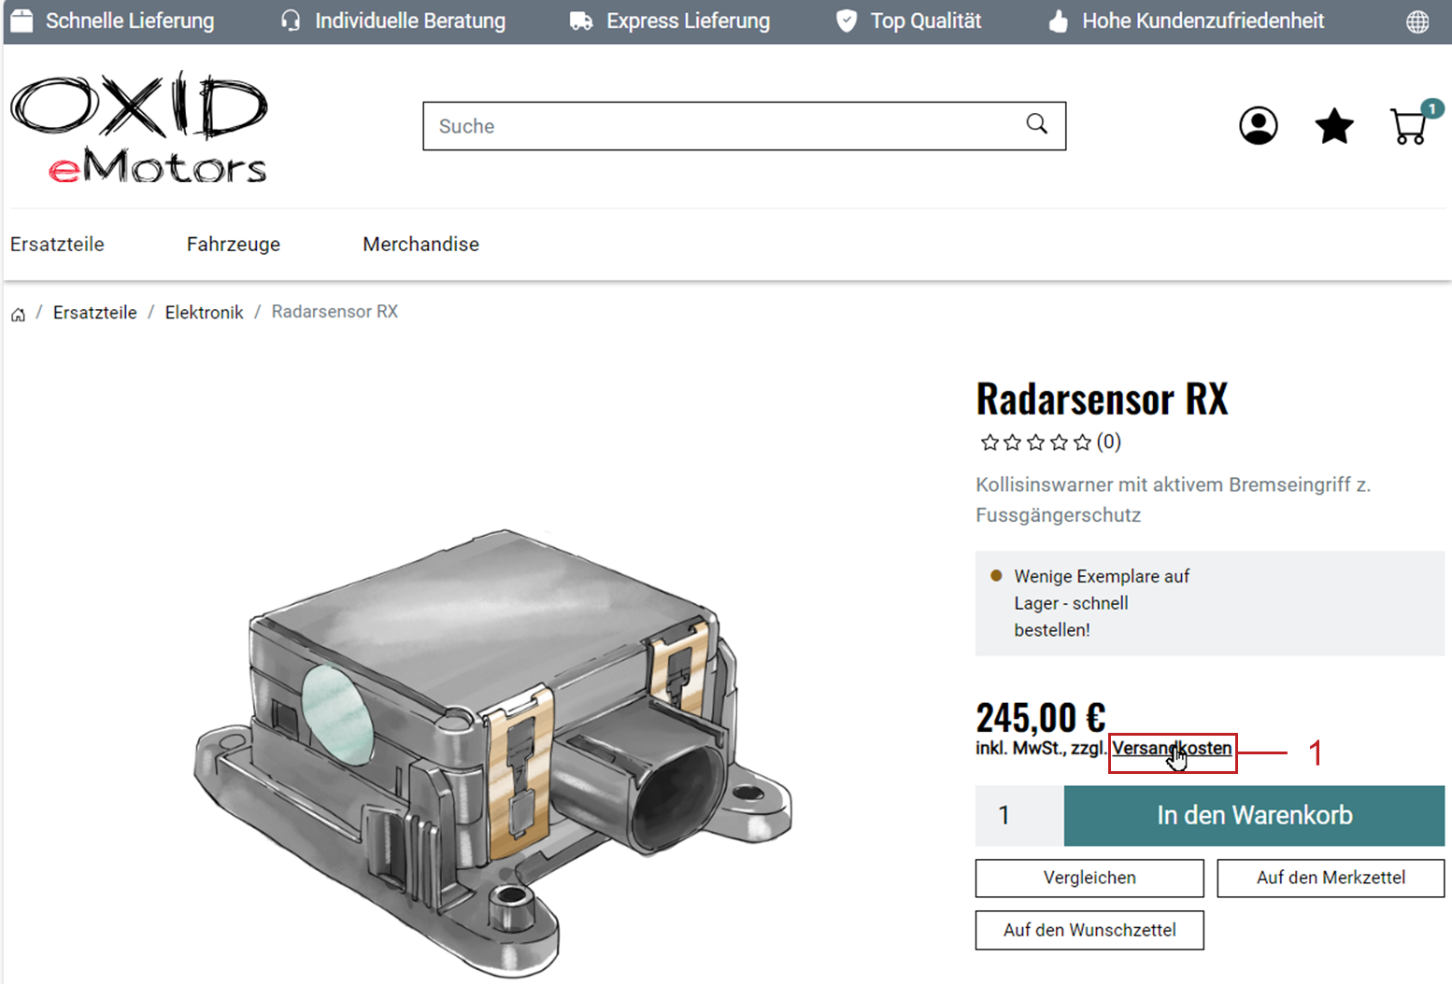Go to home via breadcrumb house icon
This screenshot has height=984, width=1452.
tap(18, 314)
